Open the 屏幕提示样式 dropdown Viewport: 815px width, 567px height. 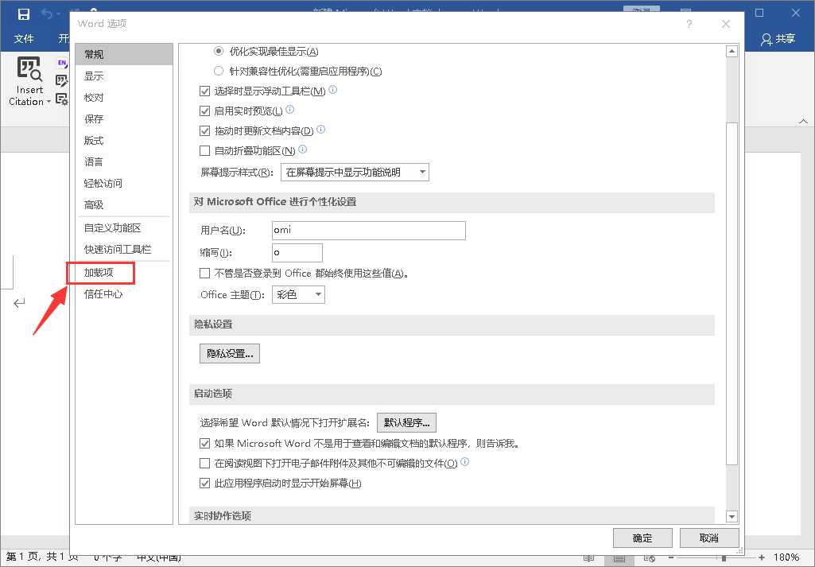click(355, 172)
